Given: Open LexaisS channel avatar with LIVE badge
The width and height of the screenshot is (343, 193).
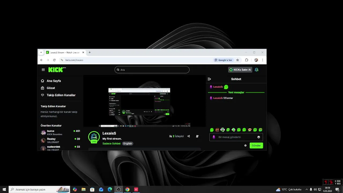Looking at the screenshot, I should coord(94,137).
